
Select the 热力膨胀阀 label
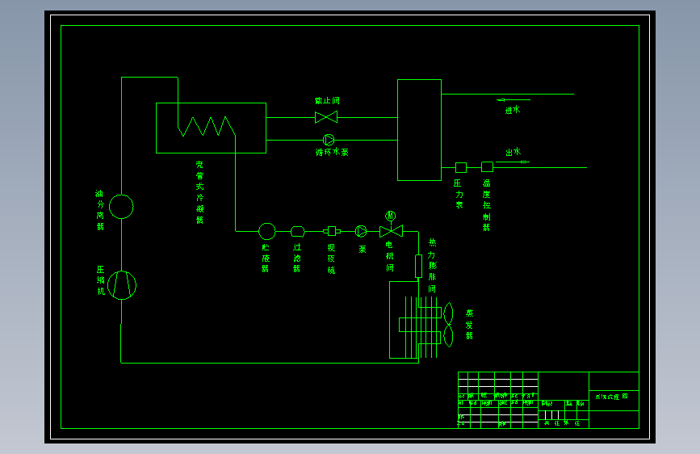432,266
